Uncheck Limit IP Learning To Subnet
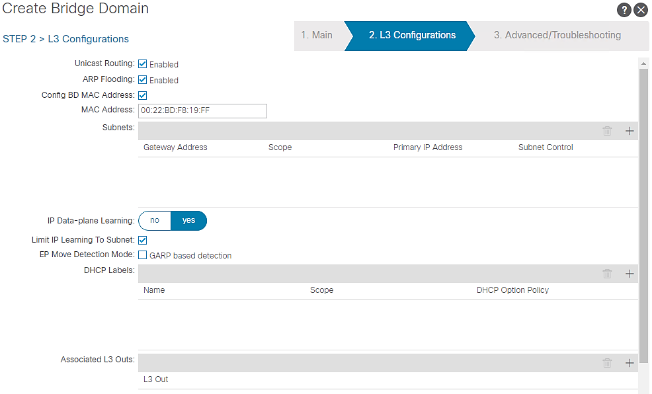Viewport: 652px width, 394px height. (142, 240)
